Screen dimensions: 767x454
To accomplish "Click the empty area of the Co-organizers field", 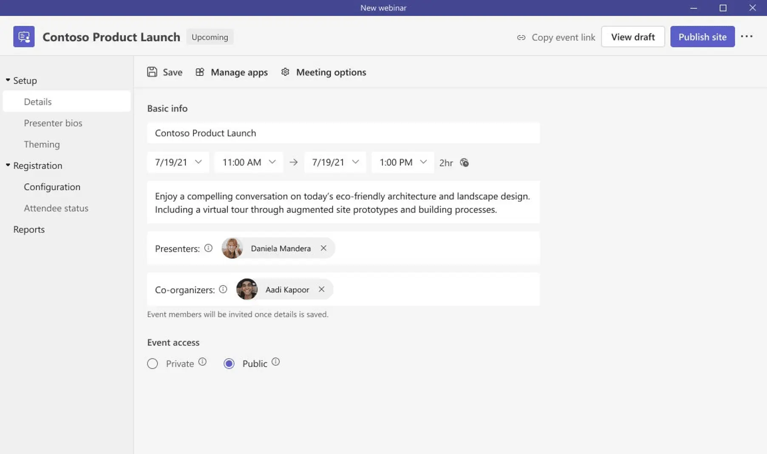I will point(436,289).
